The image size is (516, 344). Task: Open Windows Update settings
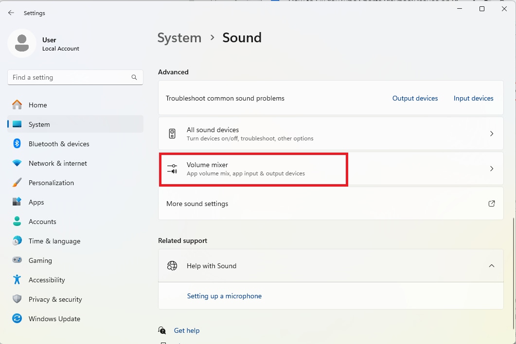pos(75,318)
